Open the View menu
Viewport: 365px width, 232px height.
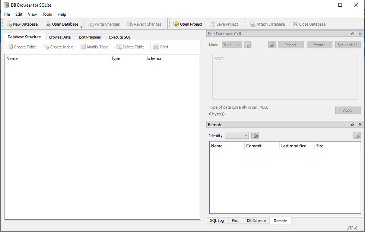coord(32,14)
